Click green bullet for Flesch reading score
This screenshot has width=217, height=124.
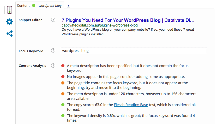pos(63,105)
